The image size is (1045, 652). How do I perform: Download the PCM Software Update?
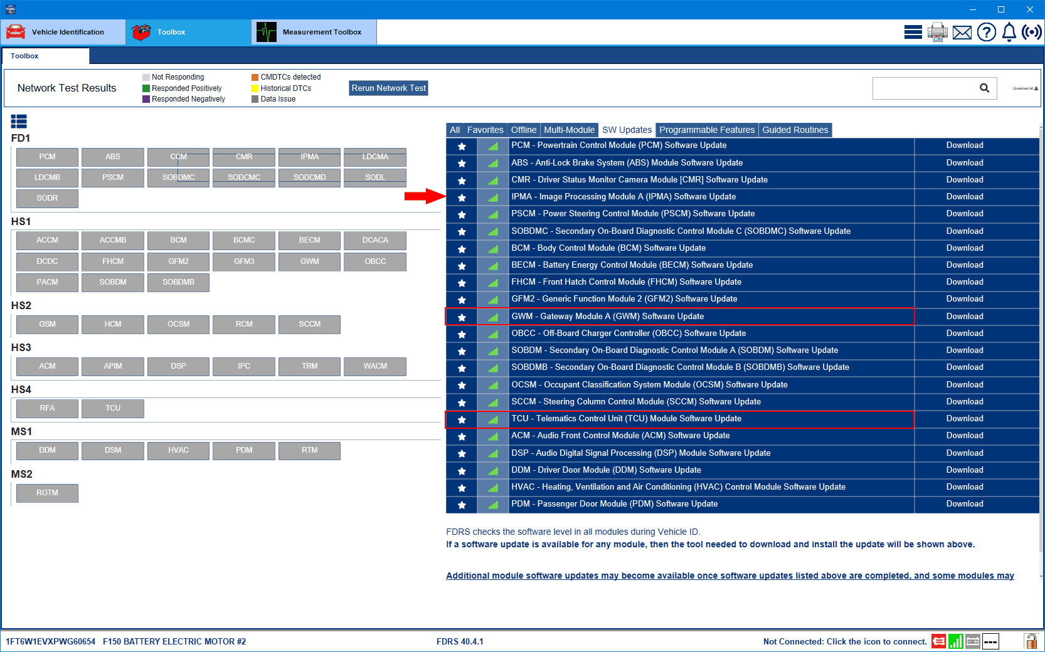pos(965,145)
